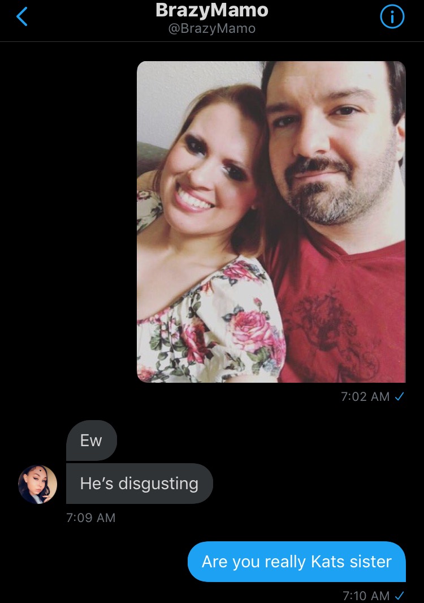This screenshot has width=424, height=603.
Task: Click the read checkmark next to 7:02 AM
Action: (x=400, y=396)
